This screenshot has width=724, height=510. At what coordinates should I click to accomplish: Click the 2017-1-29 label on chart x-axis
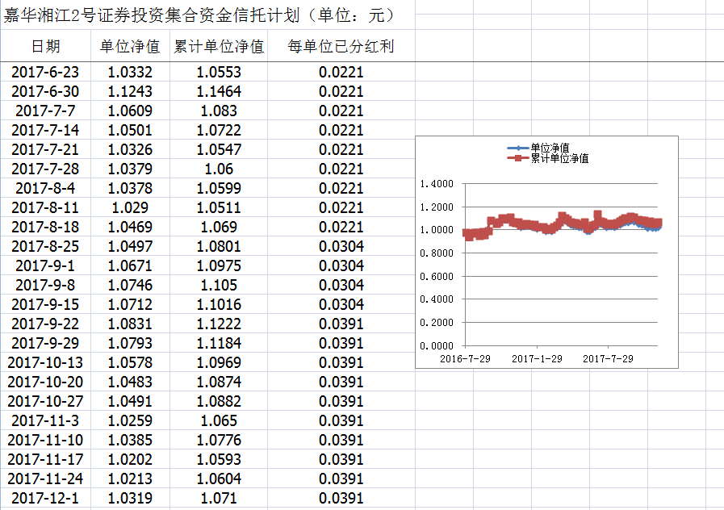click(537, 358)
